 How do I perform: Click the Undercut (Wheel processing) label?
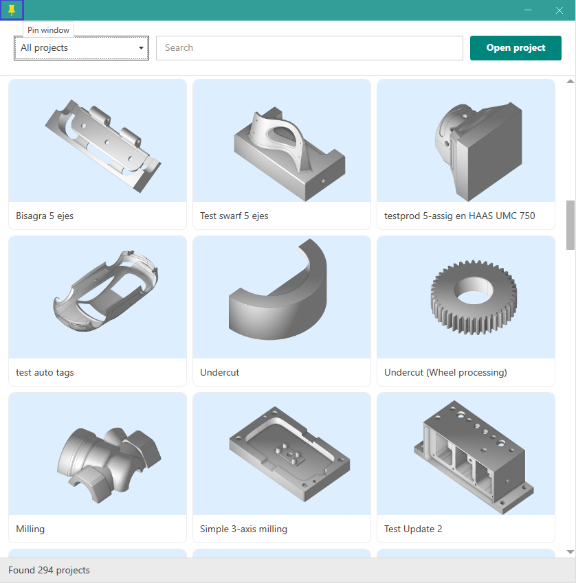445,372
